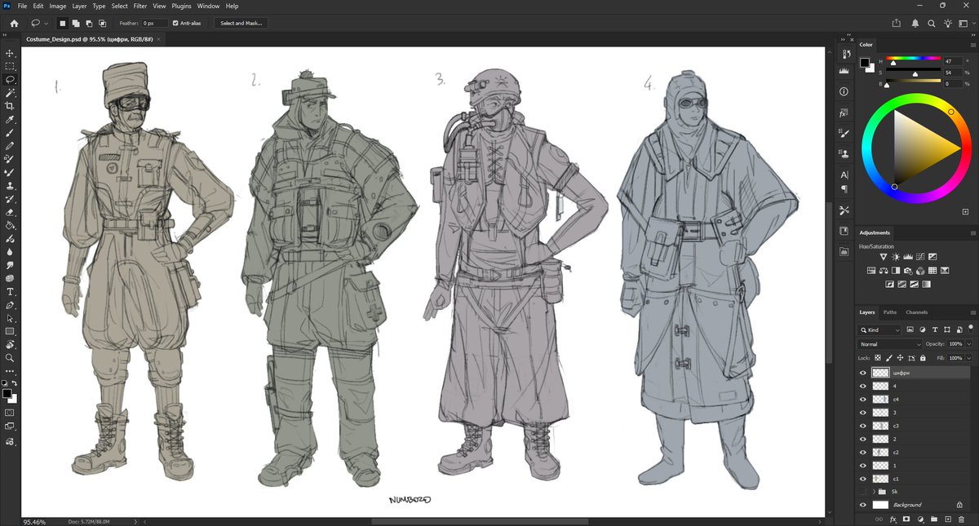
Task: Select the Rectangular Marquee tool
Action: [x=10, y=66]
